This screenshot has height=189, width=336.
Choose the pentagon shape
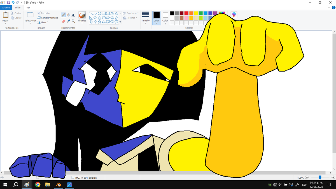99,18
